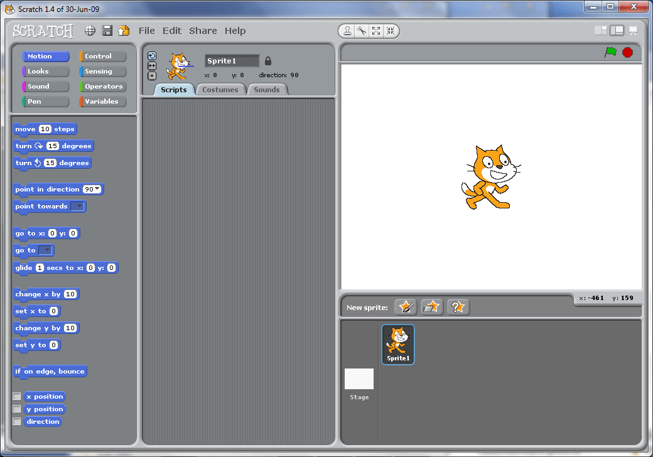Paint a new sprite

(406, 307)
